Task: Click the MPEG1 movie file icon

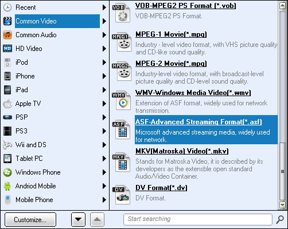Action: click(122, 42)
